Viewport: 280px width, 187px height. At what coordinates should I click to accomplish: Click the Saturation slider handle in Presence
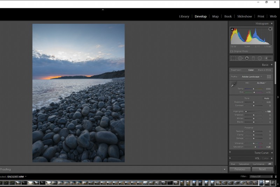click(255, 147)
